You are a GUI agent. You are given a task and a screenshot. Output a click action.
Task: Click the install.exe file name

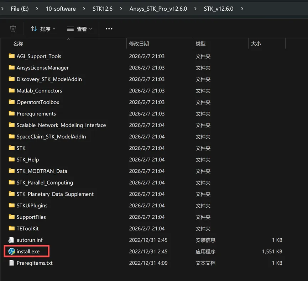28,251
